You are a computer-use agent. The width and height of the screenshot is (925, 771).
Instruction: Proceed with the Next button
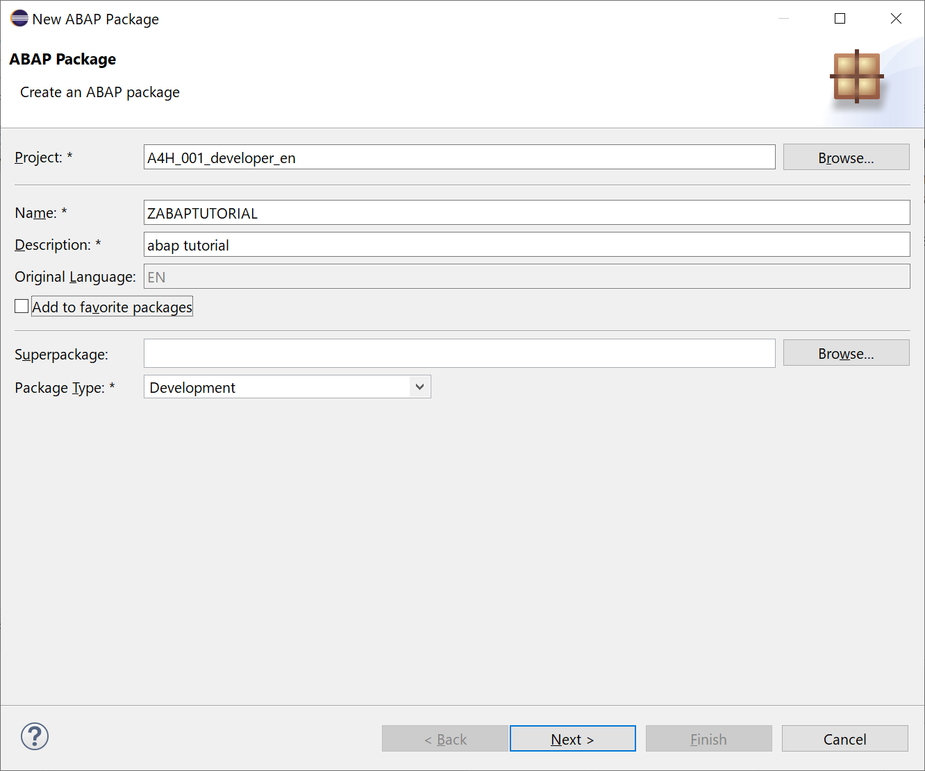[x=572, y=739]
